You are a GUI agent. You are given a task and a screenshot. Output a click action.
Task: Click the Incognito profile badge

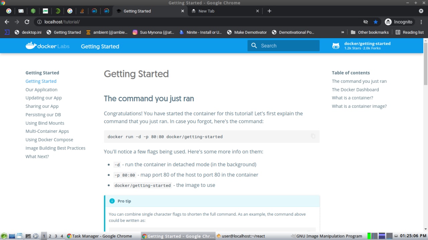point(399,22)
